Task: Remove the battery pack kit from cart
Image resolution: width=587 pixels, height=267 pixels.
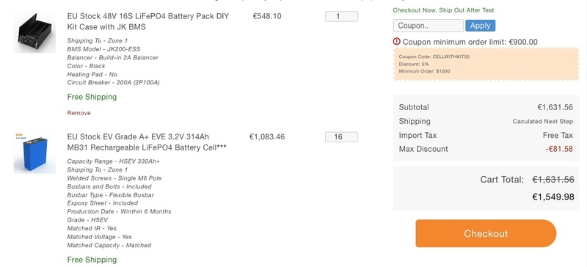Action: [79, 113]
